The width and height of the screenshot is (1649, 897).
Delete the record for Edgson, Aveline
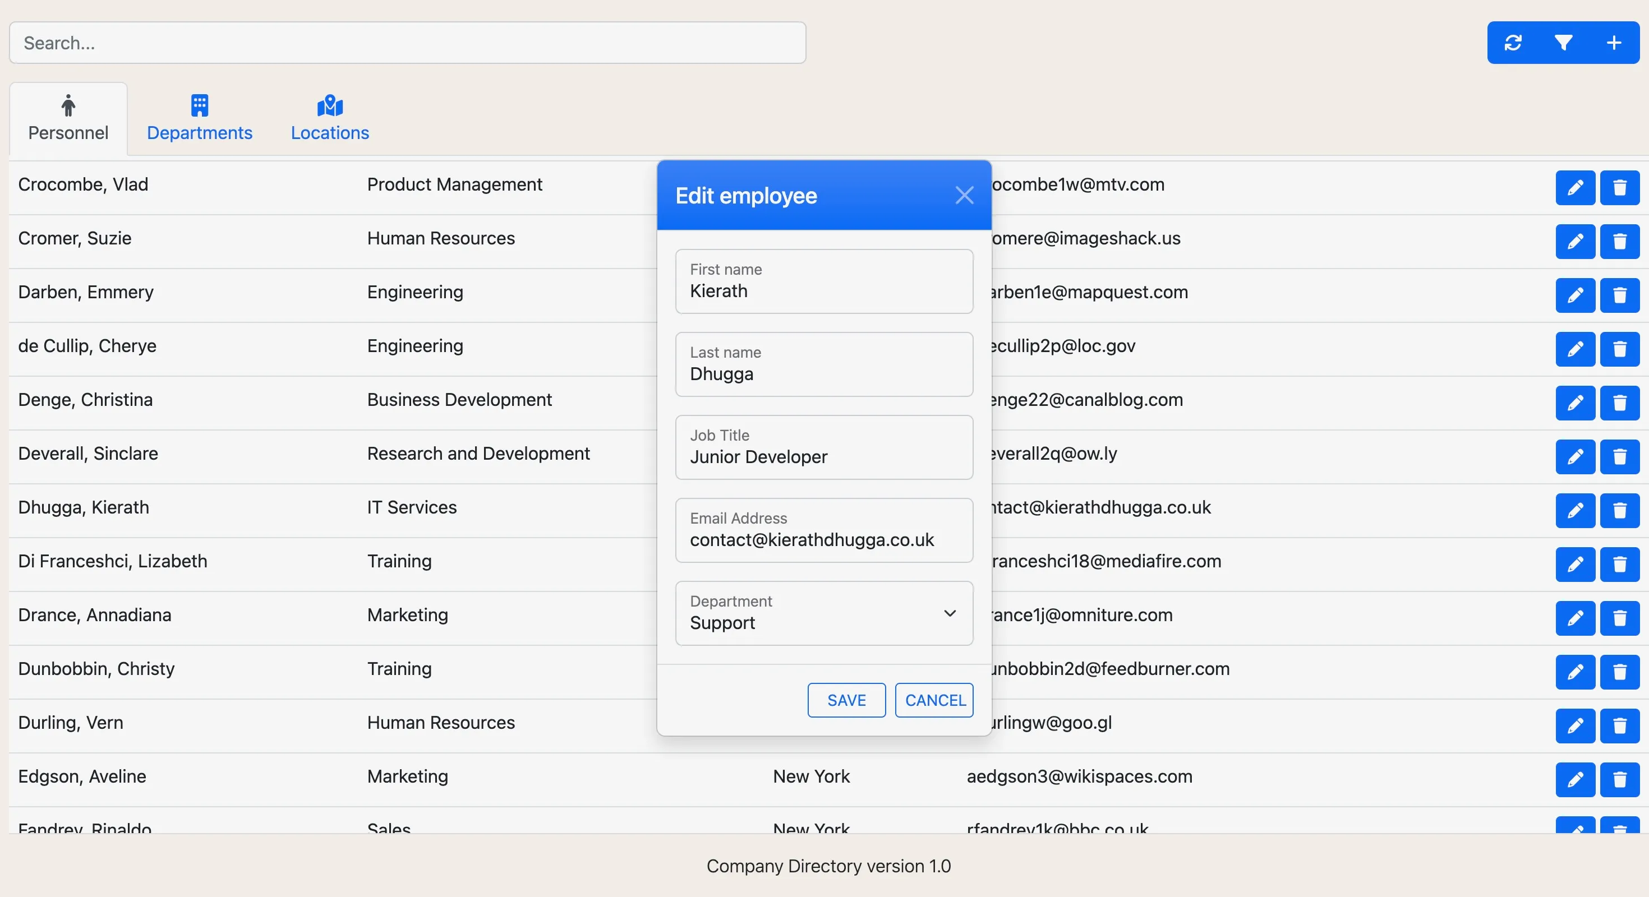(x=1620, y=780)
